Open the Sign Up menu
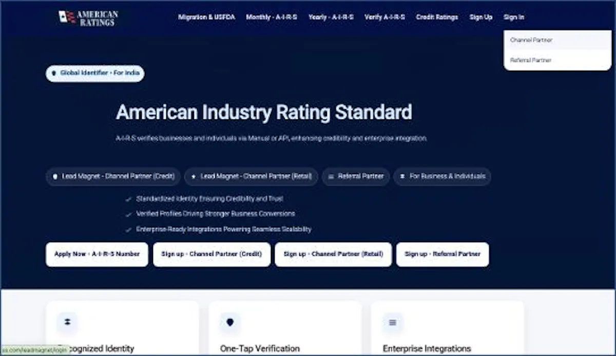Viewport: 616px width, 356px height. pos(480,17)
